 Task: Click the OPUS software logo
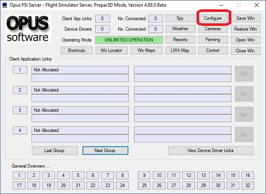click(28, 29)
